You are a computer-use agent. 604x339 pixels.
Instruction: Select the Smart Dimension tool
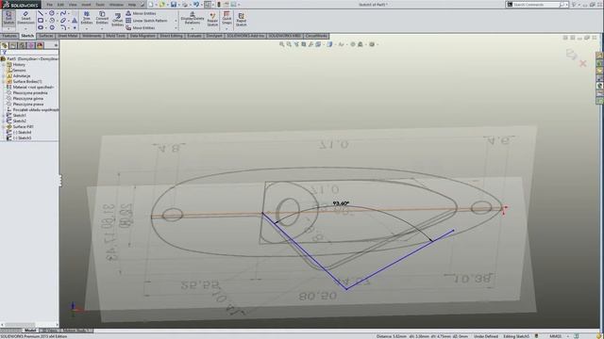(x=25, y=18)
